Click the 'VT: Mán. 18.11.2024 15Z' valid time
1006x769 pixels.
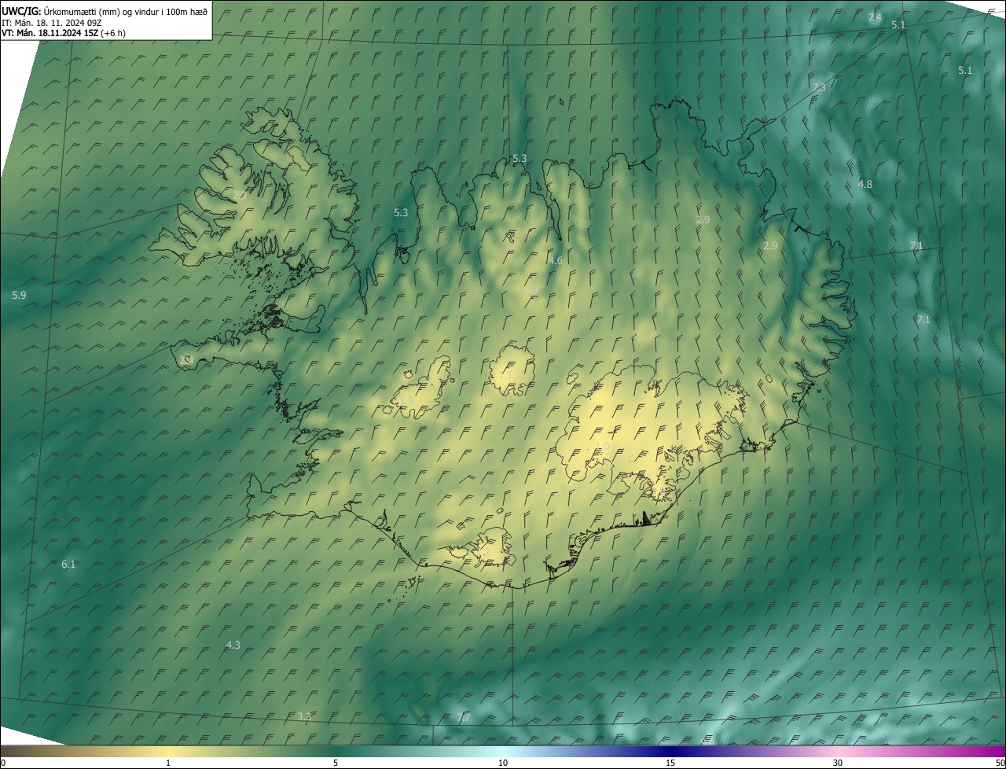tap(50, 33)
